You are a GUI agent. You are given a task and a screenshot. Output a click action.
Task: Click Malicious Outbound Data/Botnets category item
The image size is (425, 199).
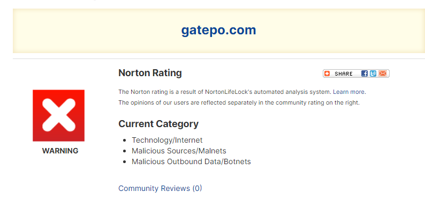point(192,161)
